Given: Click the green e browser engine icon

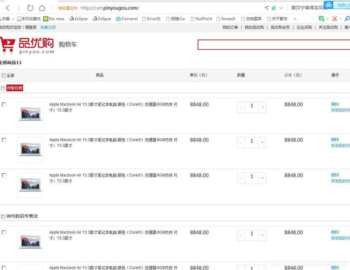Looking at the screenshot, I should coord(274,8).
